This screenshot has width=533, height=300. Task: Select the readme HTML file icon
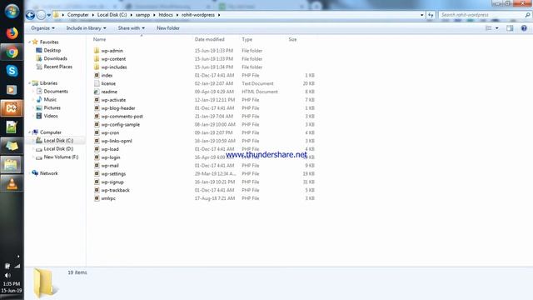pyautogui.click(x=97, y=92)
